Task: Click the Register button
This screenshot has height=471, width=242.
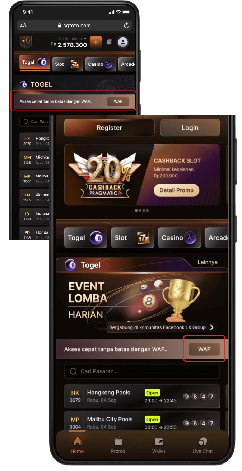Action: coord(110,128)
